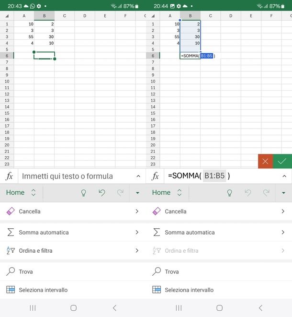Viewport: 292px width, 317px height.
Task: Tap cell A1 value 10 in left screen
Action: [24, 24]
